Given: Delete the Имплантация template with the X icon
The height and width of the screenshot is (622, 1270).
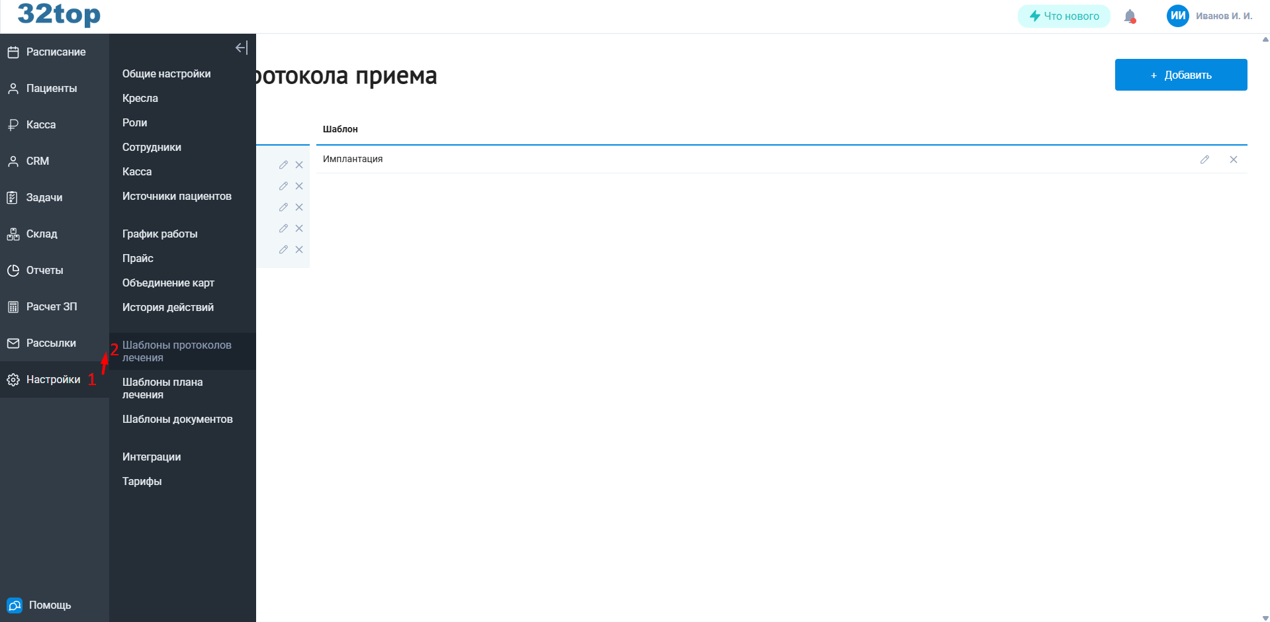Looking at the screenshot, I should (1234, 159).
